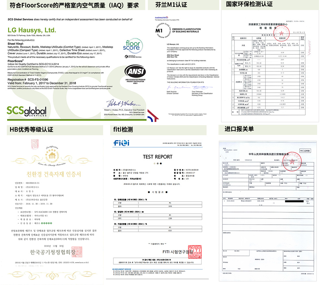Click the black redaction bar on declaration
This screenshot has height=285, width=321.
pos(294,201)
